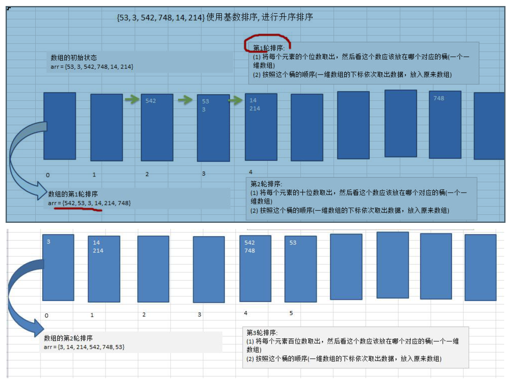
Task: Select the title text about 基数排序 升序排序
Action: point(215,18)
